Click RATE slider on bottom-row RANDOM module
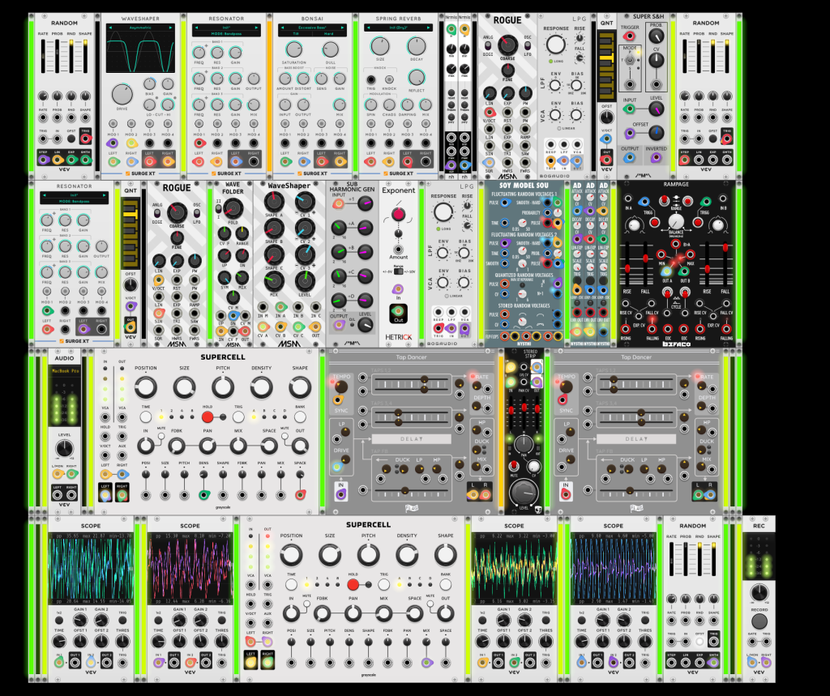The image size is (830, 696). click(x=671, y=559)
